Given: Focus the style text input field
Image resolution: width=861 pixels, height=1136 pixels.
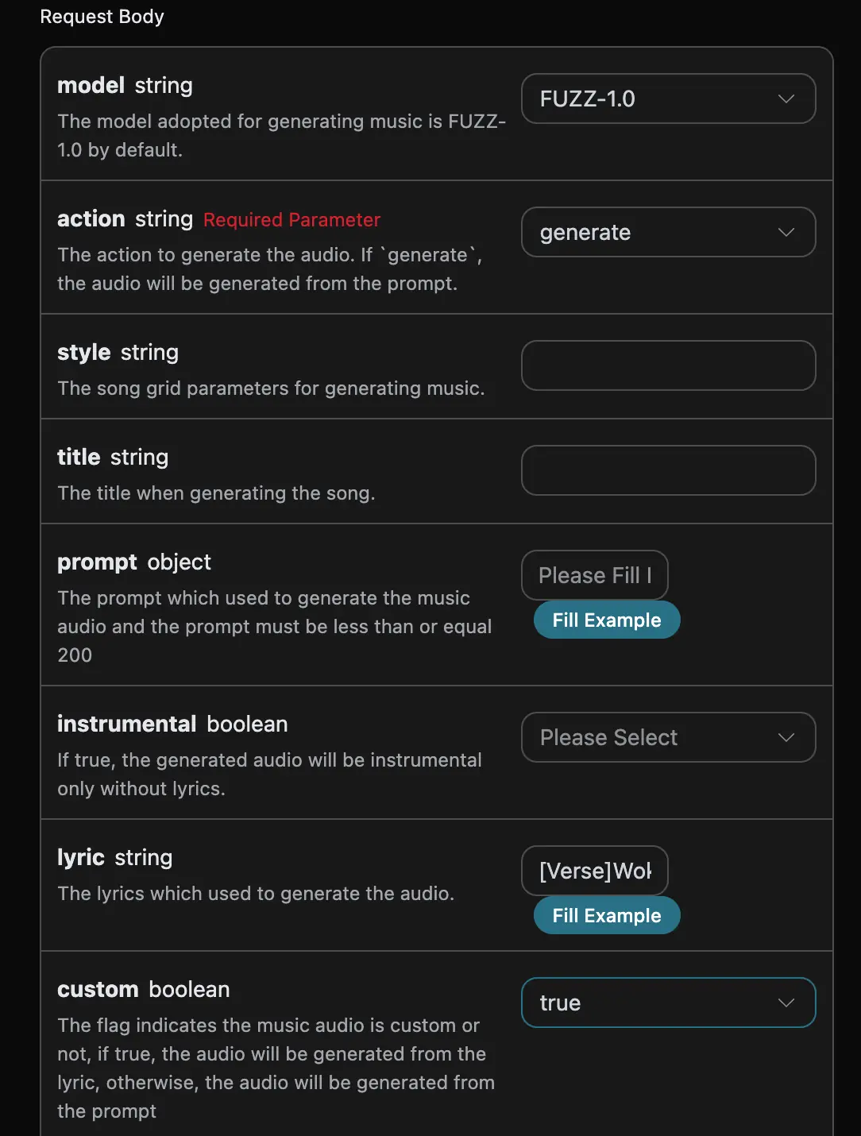Looking at the screenshot, I should click(x=668, y=365).
